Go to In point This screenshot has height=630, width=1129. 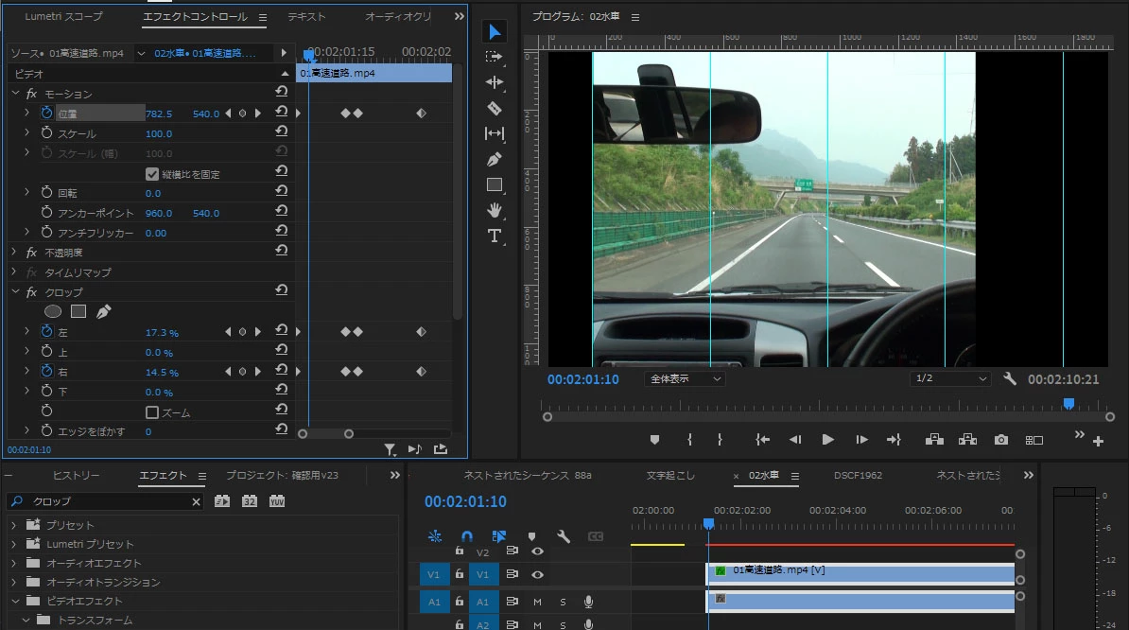tap(762, 439)
